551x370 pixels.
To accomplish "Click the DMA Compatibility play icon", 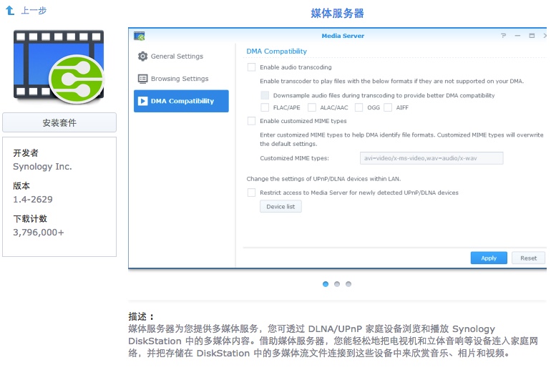I will coord(142,101).
